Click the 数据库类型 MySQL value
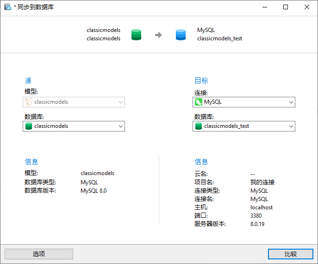This screenshot has height=264, width=318. (89, 182)
